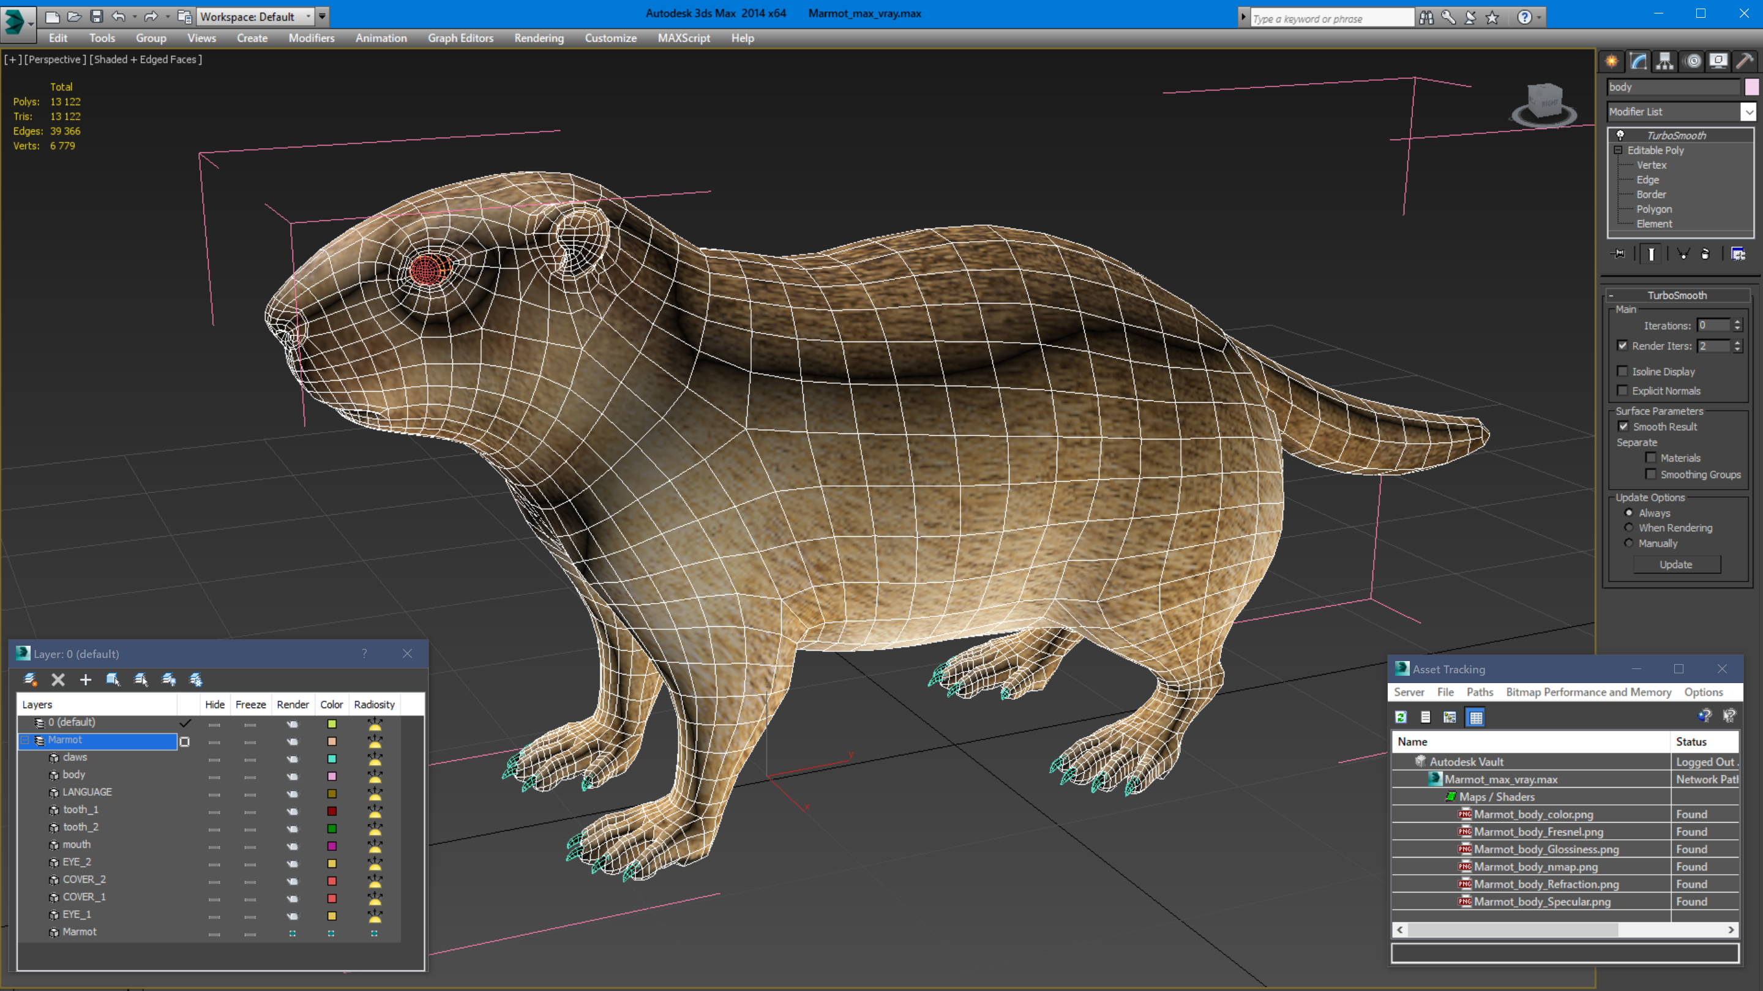This screenshot has width=1763, height=991.
Task: Click the Undo arrow icon
Action: (x=118, y=17)
